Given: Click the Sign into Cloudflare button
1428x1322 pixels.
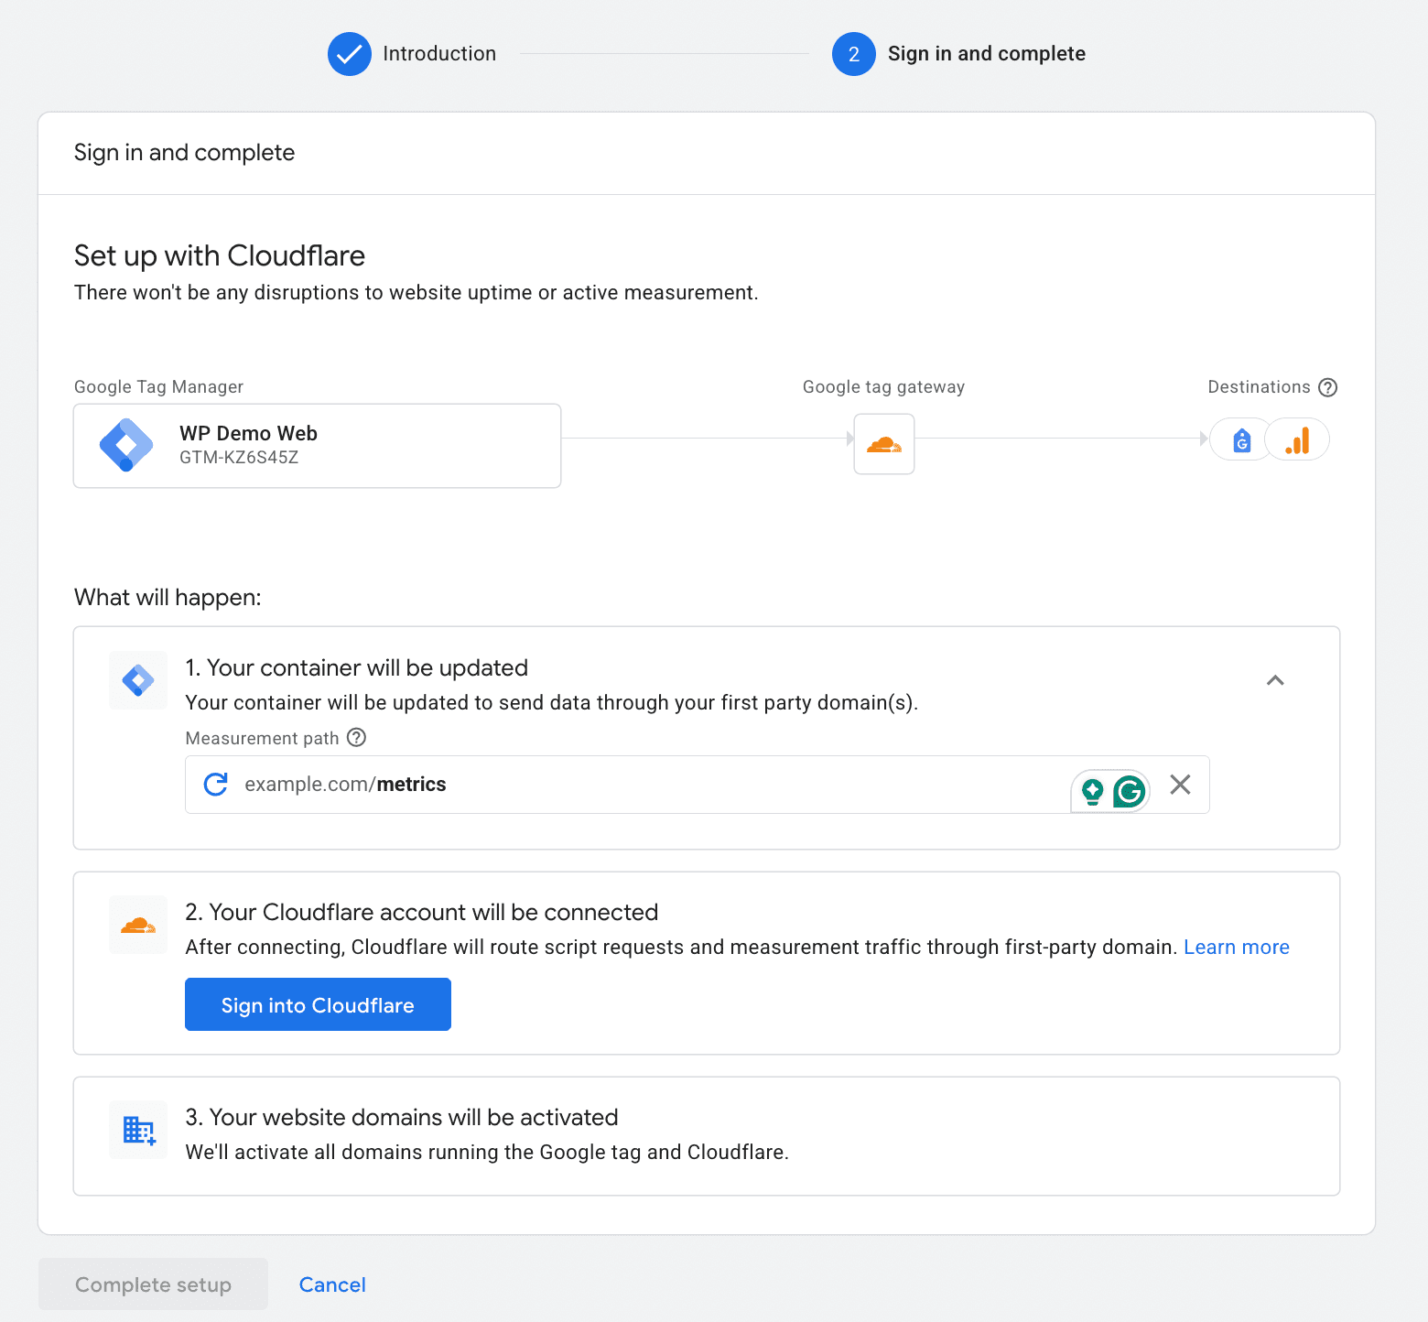Looking at the screenshot, I should [x=318, y=1004].
